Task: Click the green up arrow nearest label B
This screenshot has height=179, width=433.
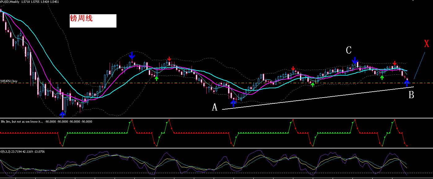Action: [x=382, y=77]
